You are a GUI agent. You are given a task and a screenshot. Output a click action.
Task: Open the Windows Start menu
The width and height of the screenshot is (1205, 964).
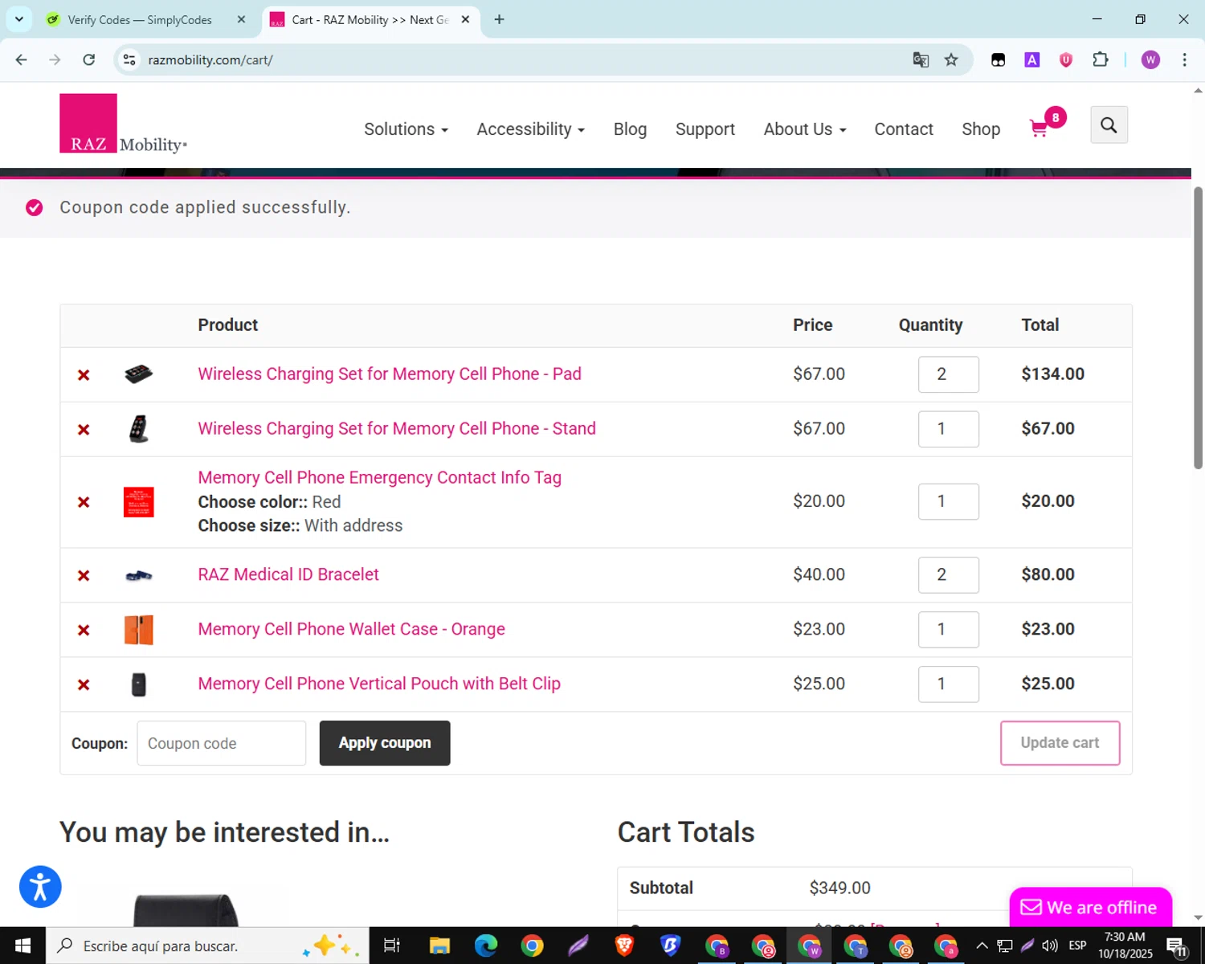pyautogui.click(x=22, y=946)
